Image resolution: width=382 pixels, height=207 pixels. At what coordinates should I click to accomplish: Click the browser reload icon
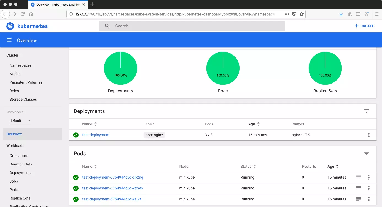(x=23, y=14)
